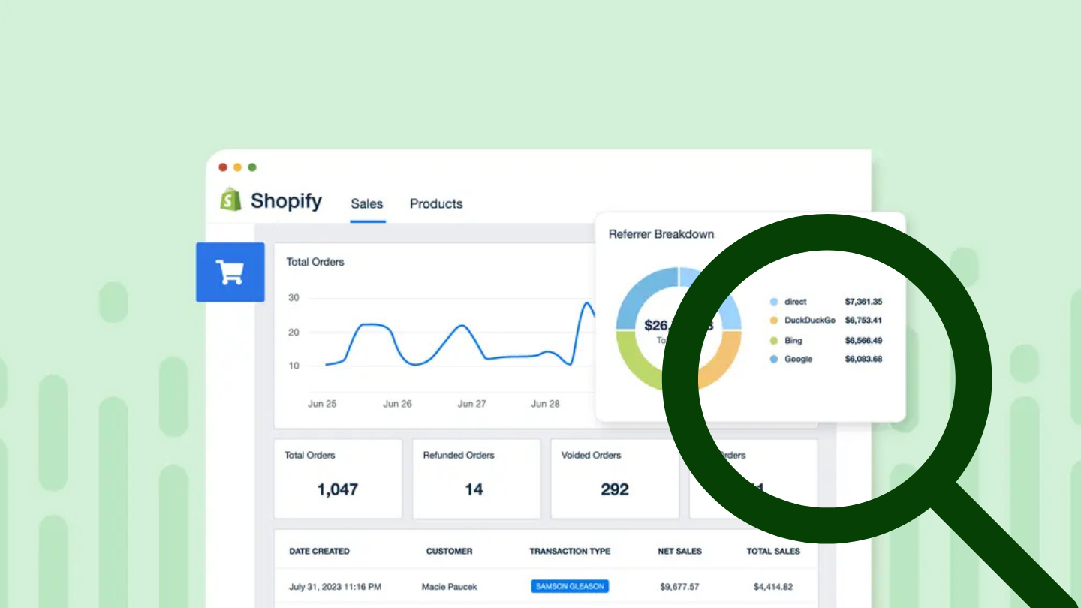Select the Sales tab
This screenshot has height=608, width=1081.
367,203
